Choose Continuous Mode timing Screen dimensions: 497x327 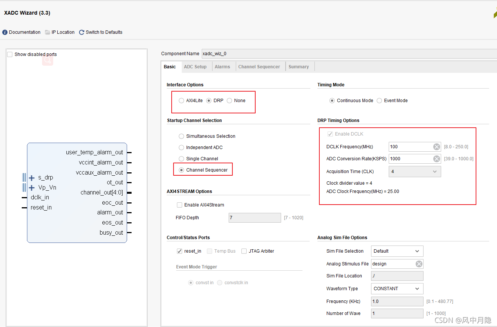(332, 101)
